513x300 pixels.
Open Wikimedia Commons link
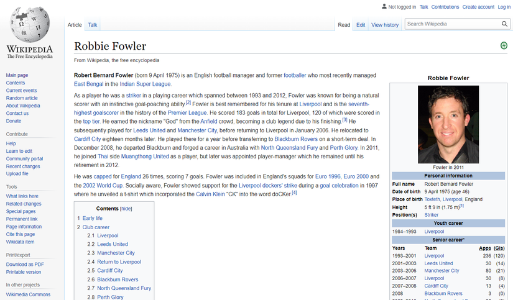tap(28, 294)
